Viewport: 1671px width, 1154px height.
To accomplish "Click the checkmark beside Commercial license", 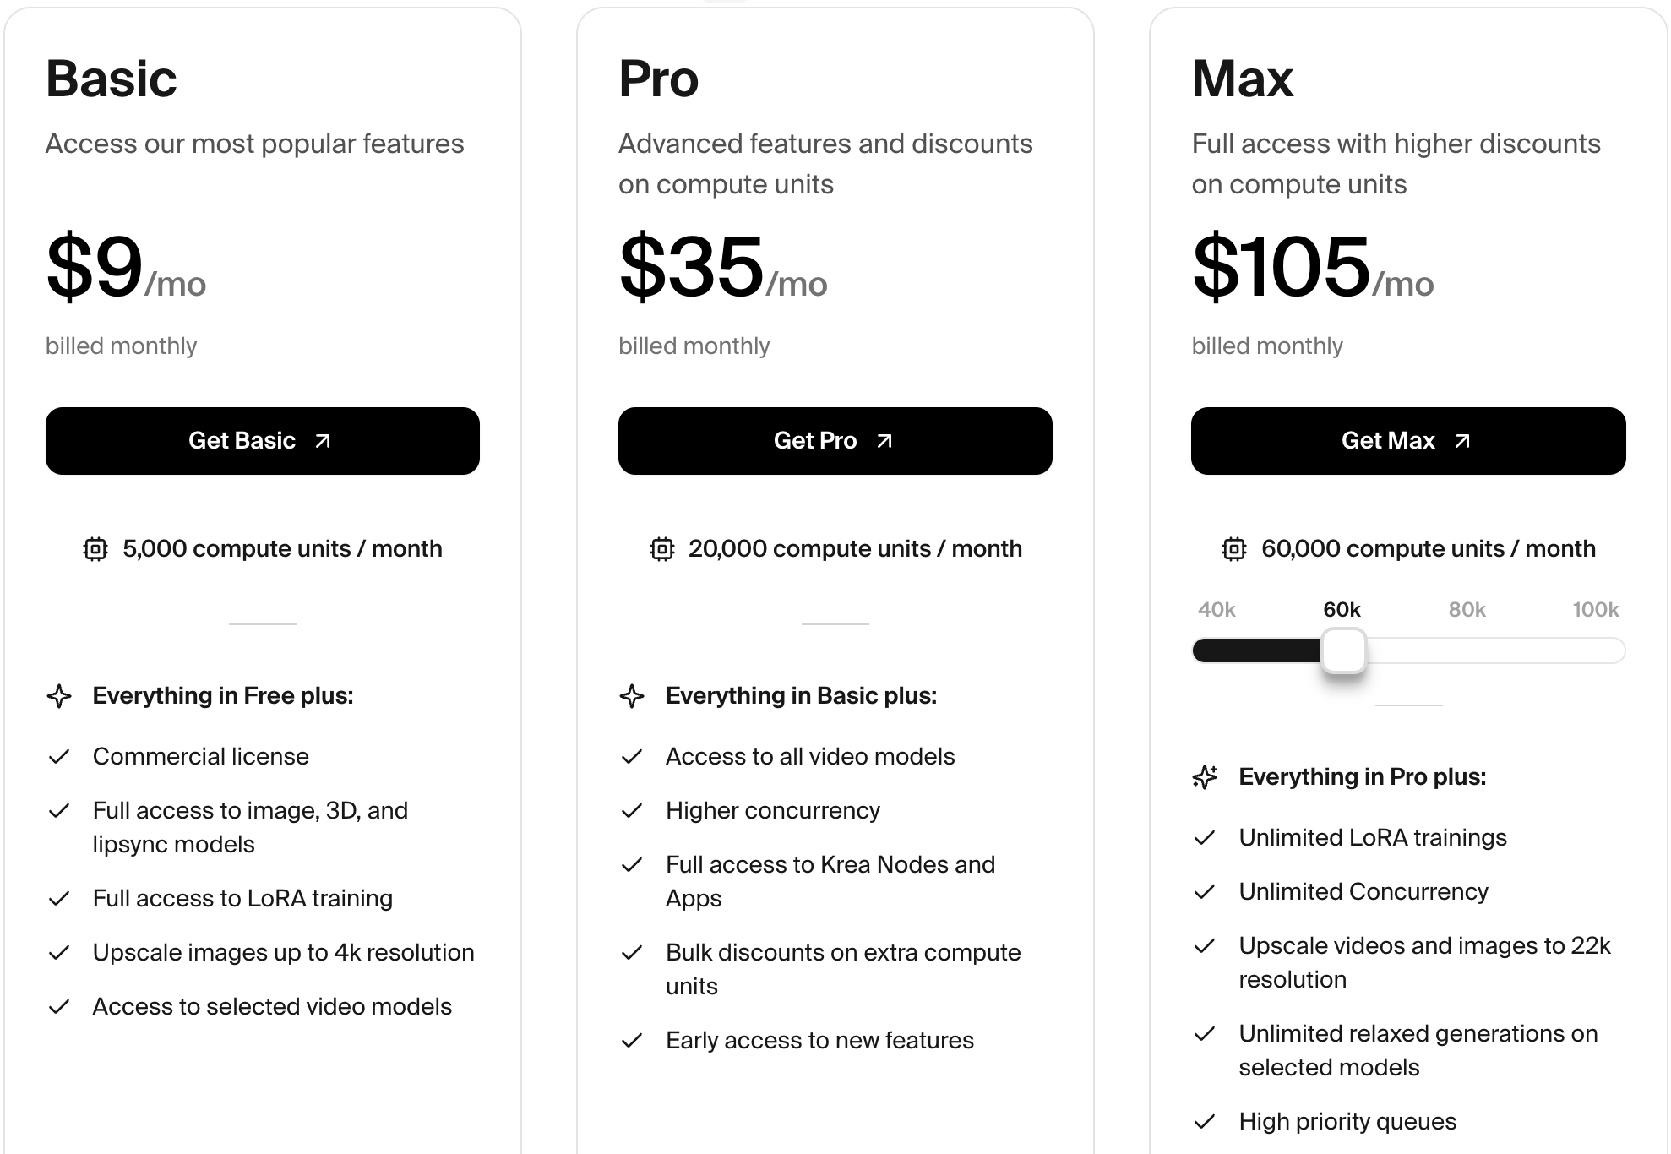I will tap(59, 757).
